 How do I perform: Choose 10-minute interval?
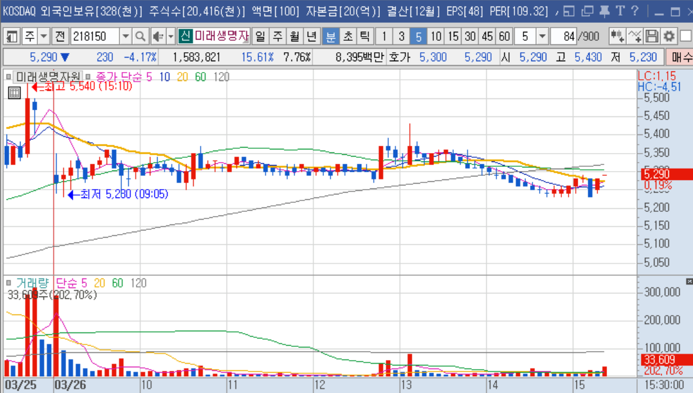pos(436,36)
